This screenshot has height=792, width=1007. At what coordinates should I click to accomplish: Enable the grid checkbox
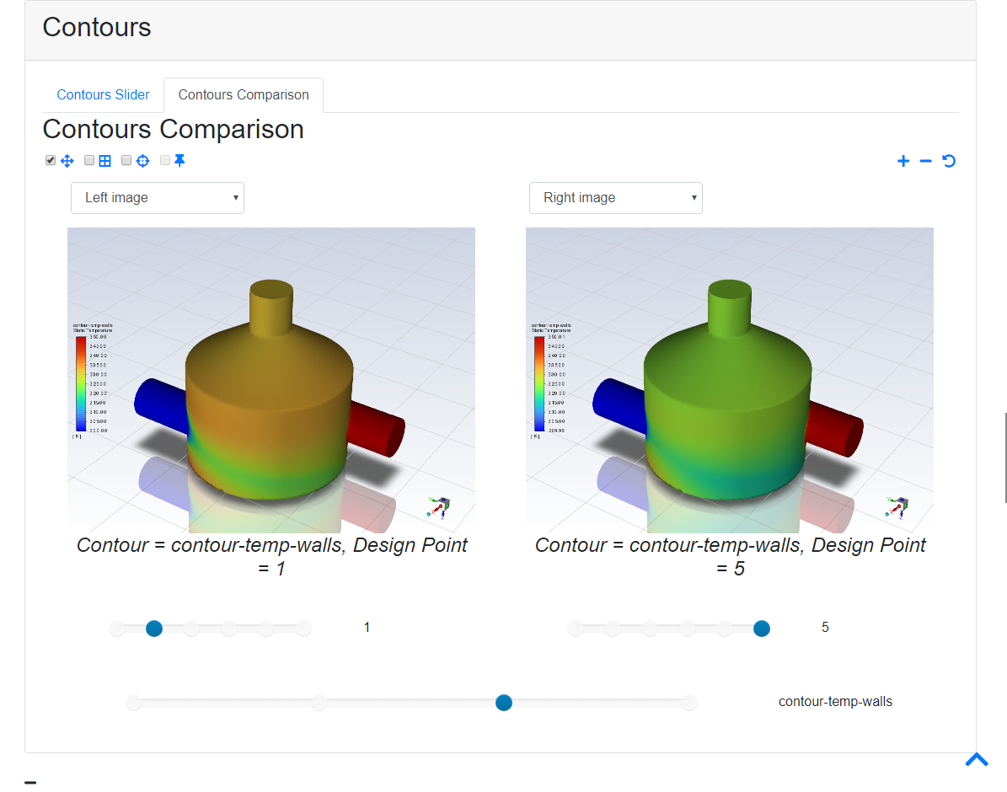(x=89, y=160)
